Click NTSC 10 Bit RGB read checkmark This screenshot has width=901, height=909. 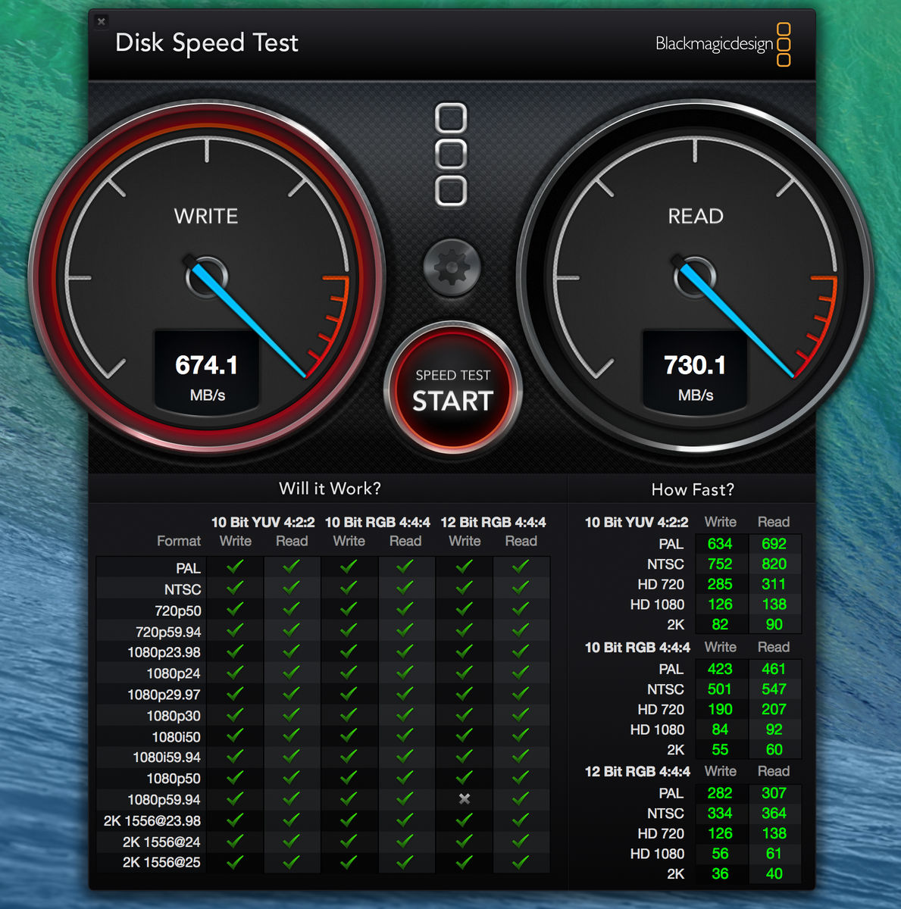(405, 587)
